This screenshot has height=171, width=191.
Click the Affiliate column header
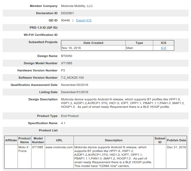pyautogui.click(x=11, y=140)
